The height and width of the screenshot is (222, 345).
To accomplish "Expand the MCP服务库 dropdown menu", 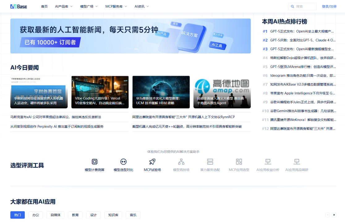I will click(x=116, y=6).
